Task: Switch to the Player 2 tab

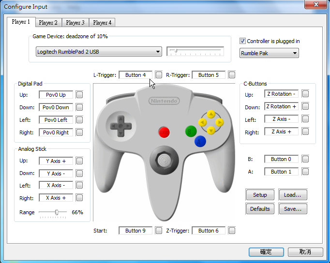Action: (48, 23)
